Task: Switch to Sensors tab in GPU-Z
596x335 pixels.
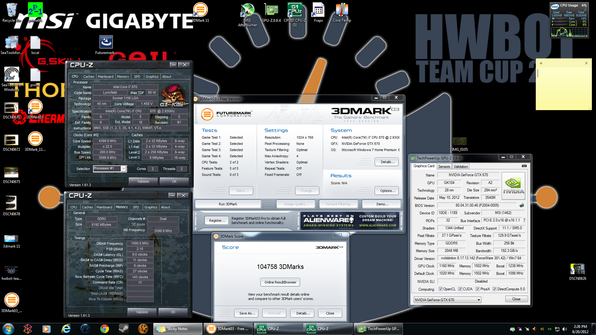Action: (x=444, y=167)
